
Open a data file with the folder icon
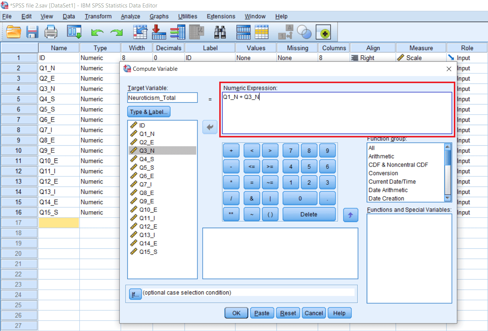(14, 32)
